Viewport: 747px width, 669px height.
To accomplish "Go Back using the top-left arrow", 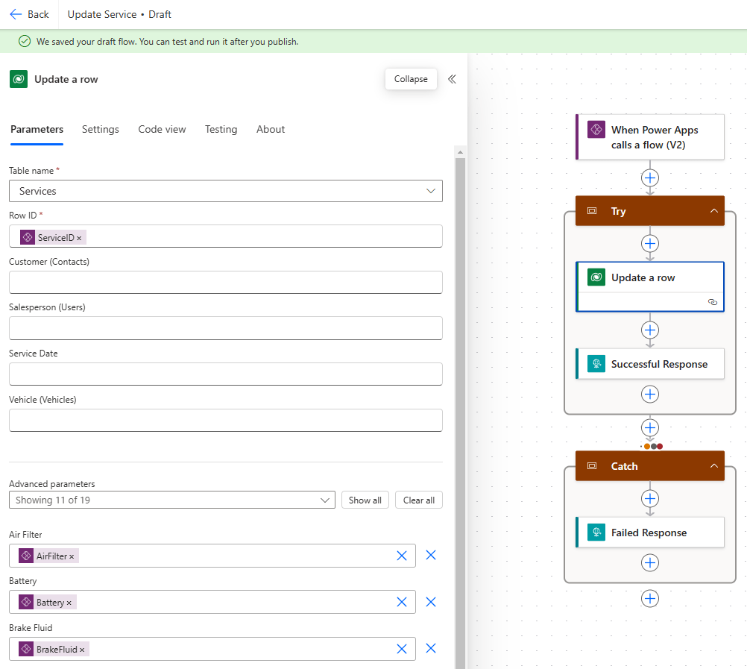I will 16,14.
